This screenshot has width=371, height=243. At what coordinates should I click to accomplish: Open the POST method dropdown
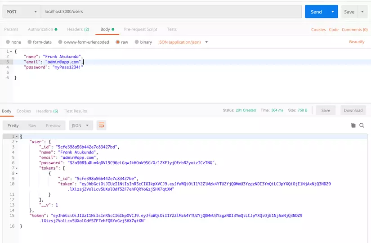pyautogui.click(x=21, y=12)
